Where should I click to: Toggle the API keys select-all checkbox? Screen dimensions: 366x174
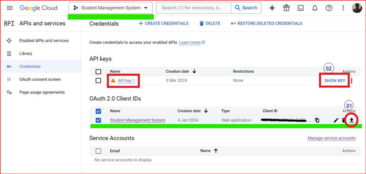(99, 71)
